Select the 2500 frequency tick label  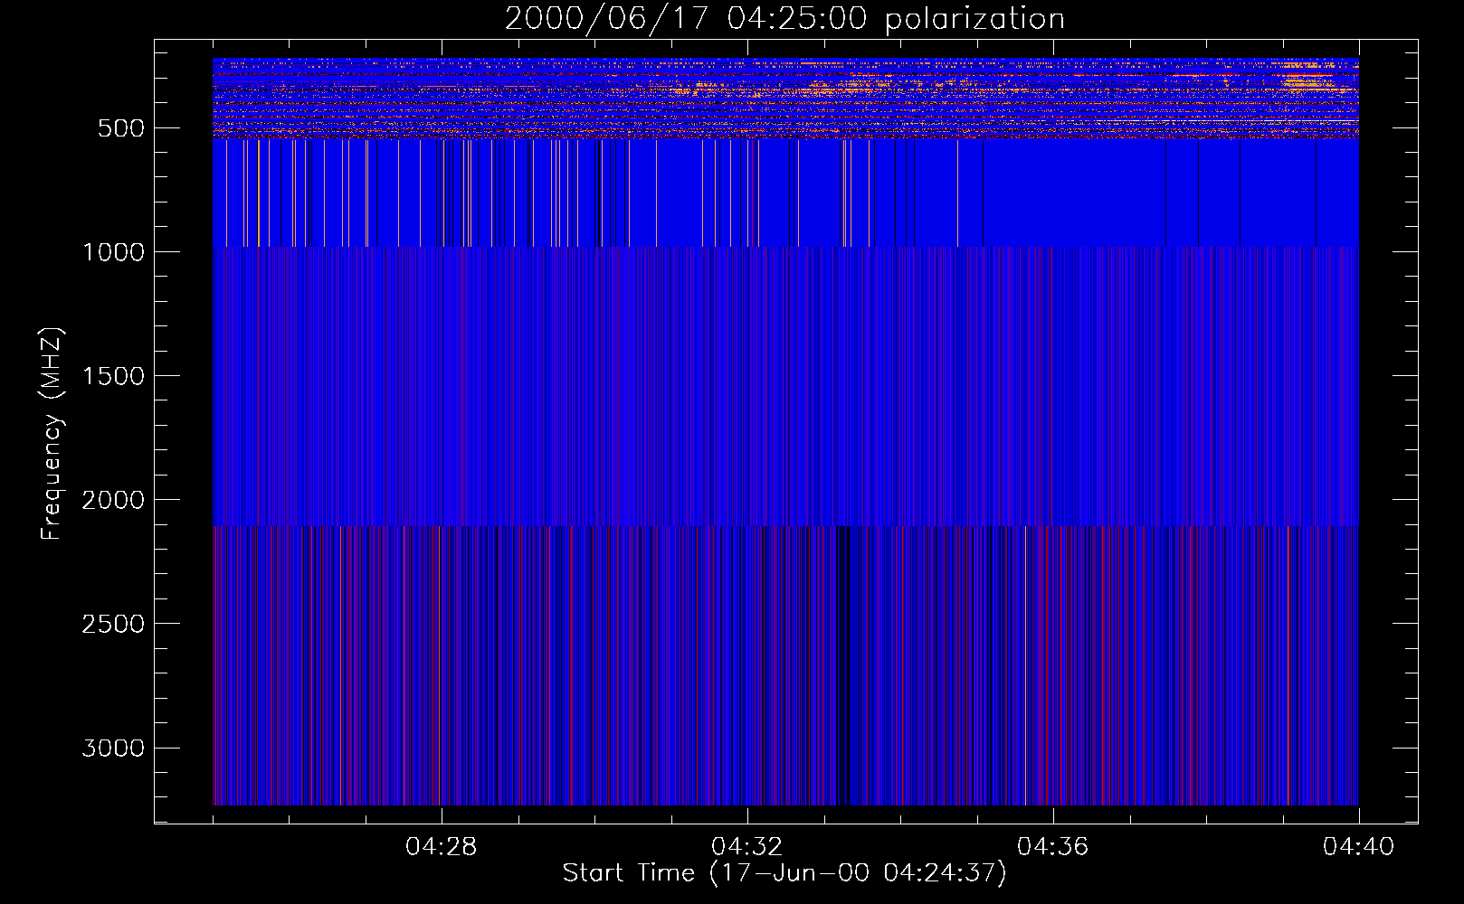[113, 624]
